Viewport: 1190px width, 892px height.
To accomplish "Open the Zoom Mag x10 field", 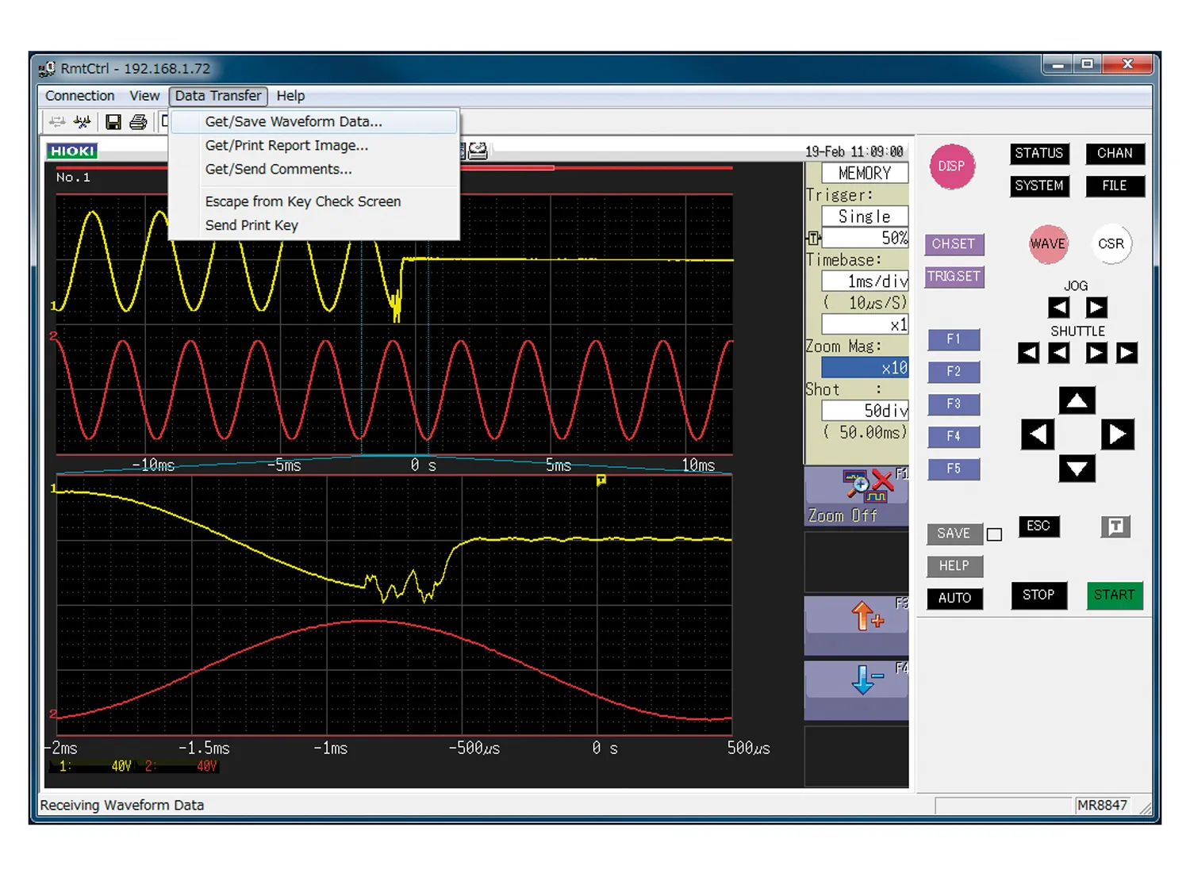I will 865,368.
